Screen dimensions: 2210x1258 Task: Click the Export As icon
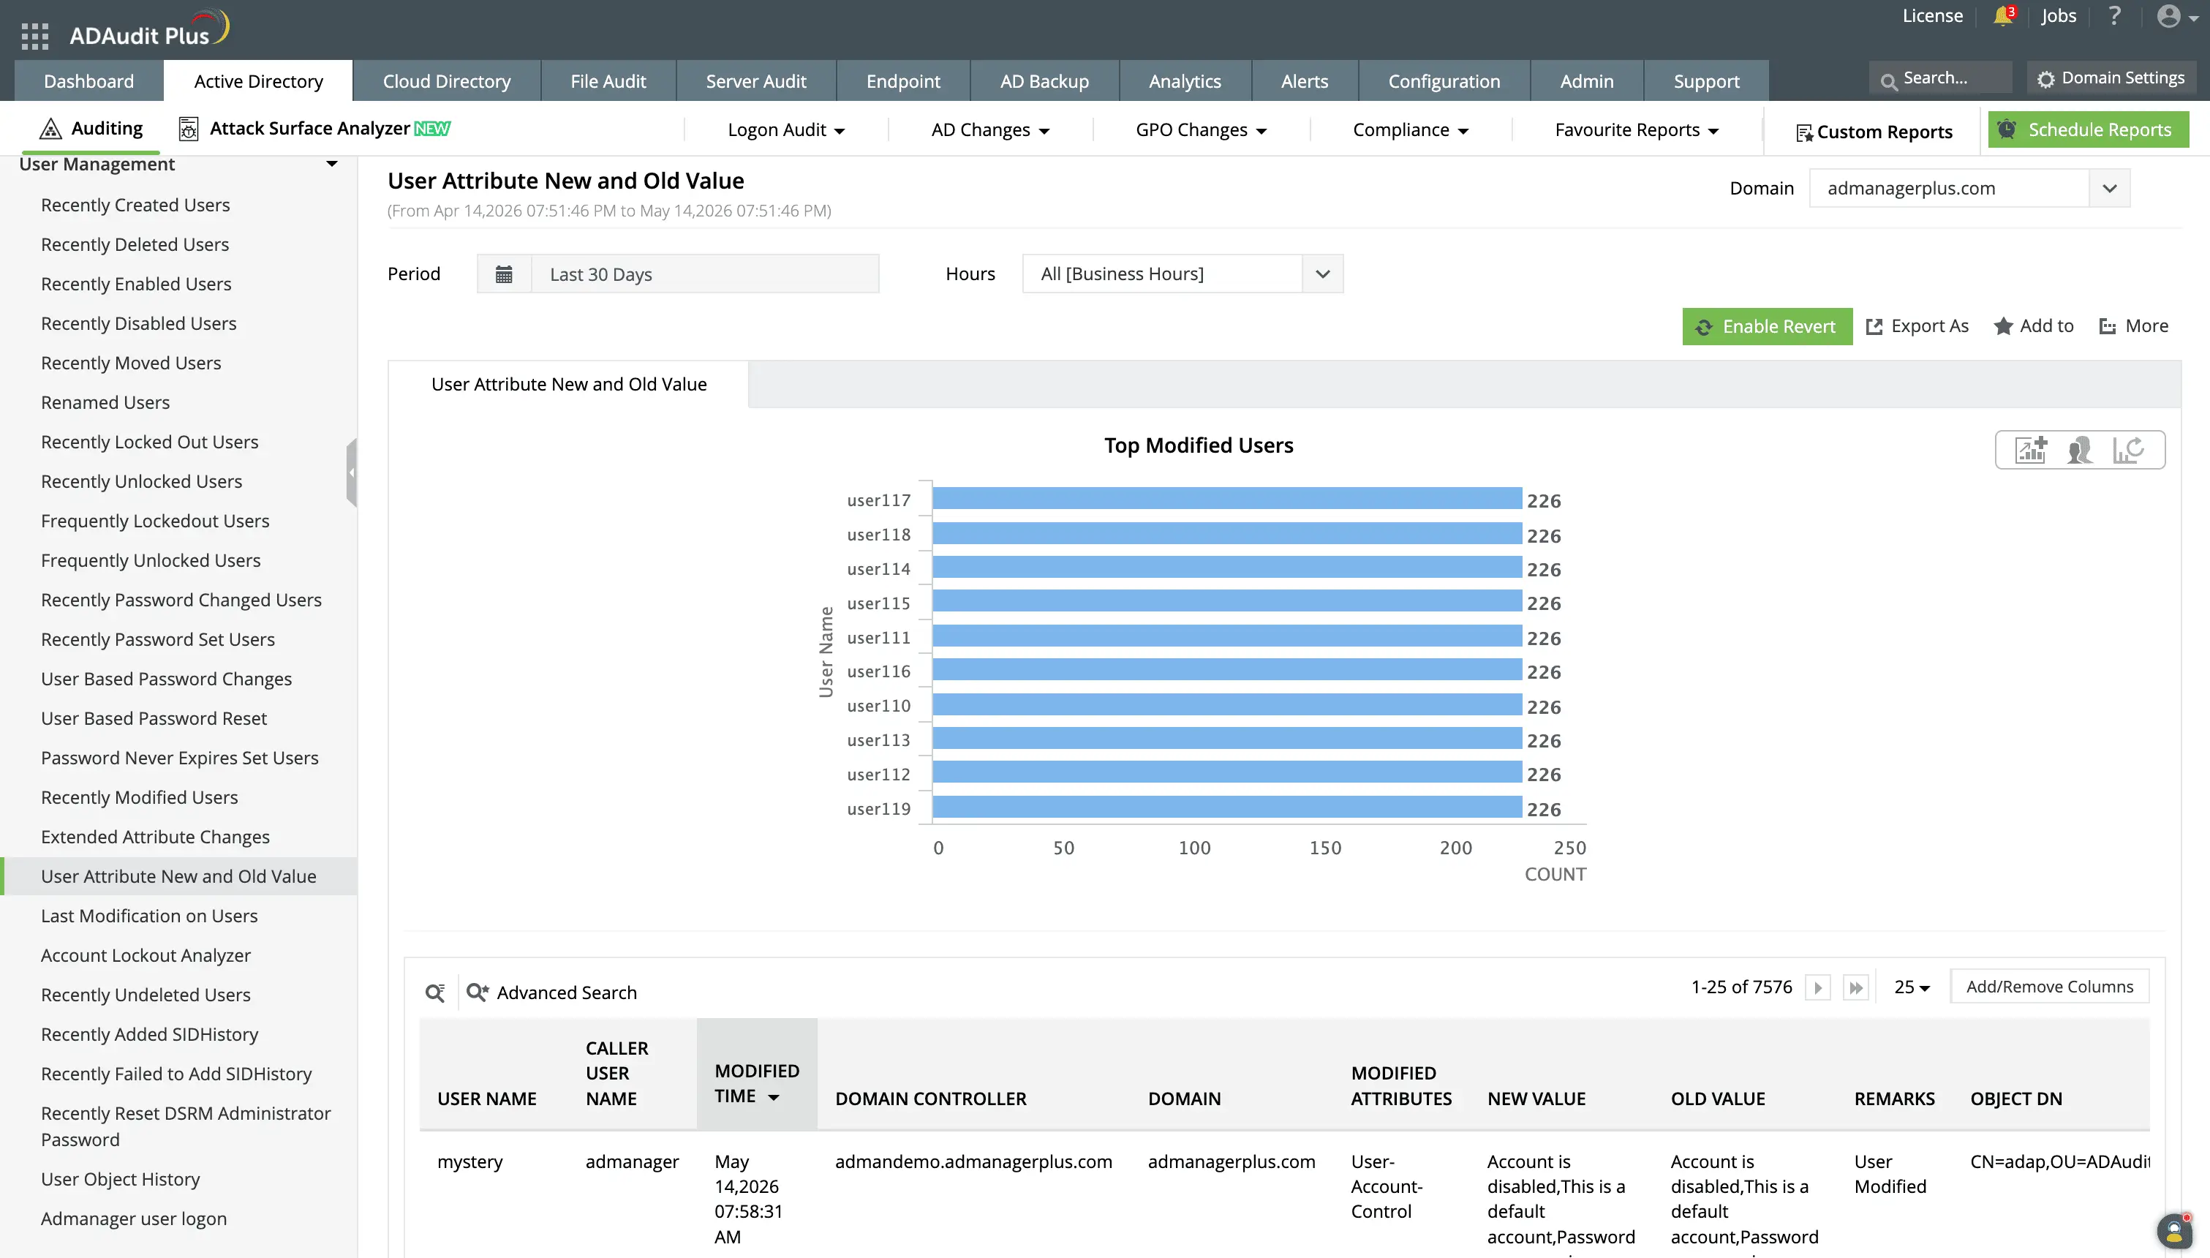[1874, 327]
